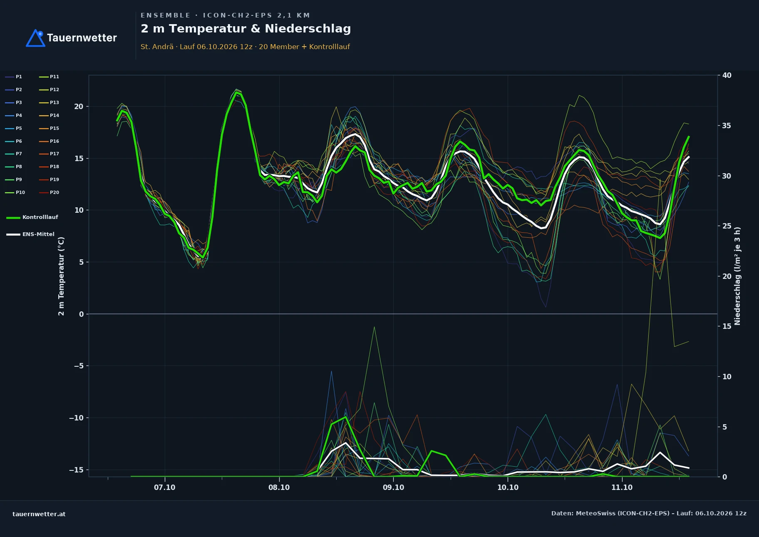This screenshot has width=759, height=537.
Task: Select the P15 legend entry
Action: (x=49, y=128)
